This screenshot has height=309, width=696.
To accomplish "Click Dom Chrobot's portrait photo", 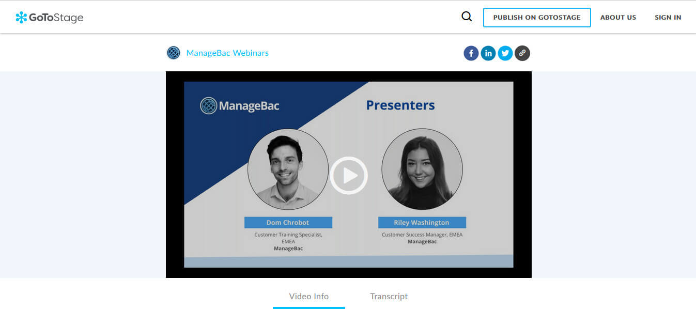I will click(288, 169).
